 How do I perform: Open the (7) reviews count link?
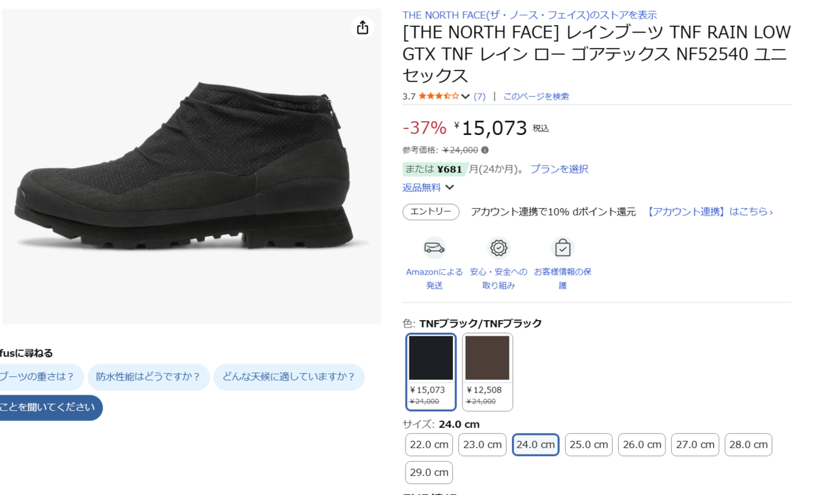tap(479, 96)
